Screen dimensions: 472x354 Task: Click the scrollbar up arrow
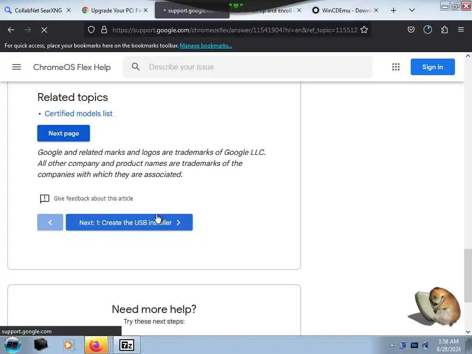click(468, 56)
